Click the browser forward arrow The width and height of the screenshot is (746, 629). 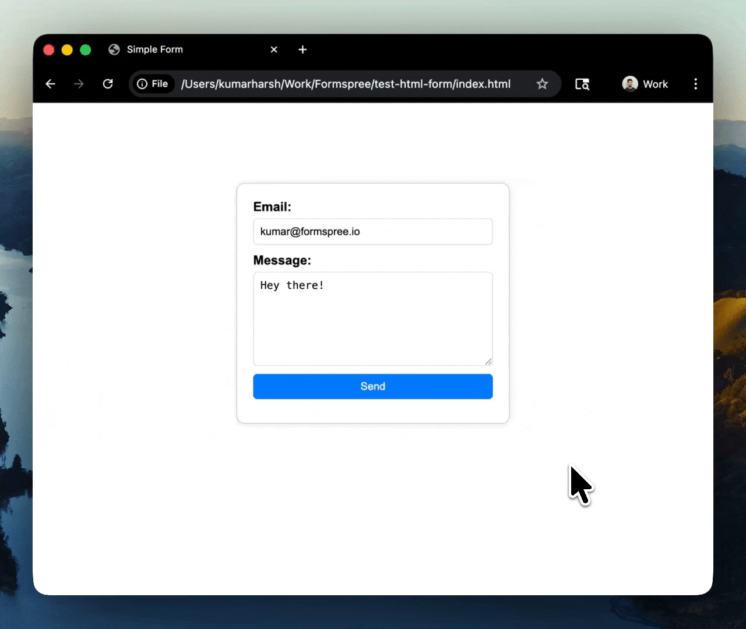point(79,84)
